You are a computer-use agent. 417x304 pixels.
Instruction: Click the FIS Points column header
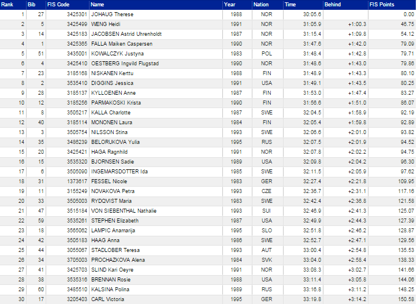[x=382, y=5]
